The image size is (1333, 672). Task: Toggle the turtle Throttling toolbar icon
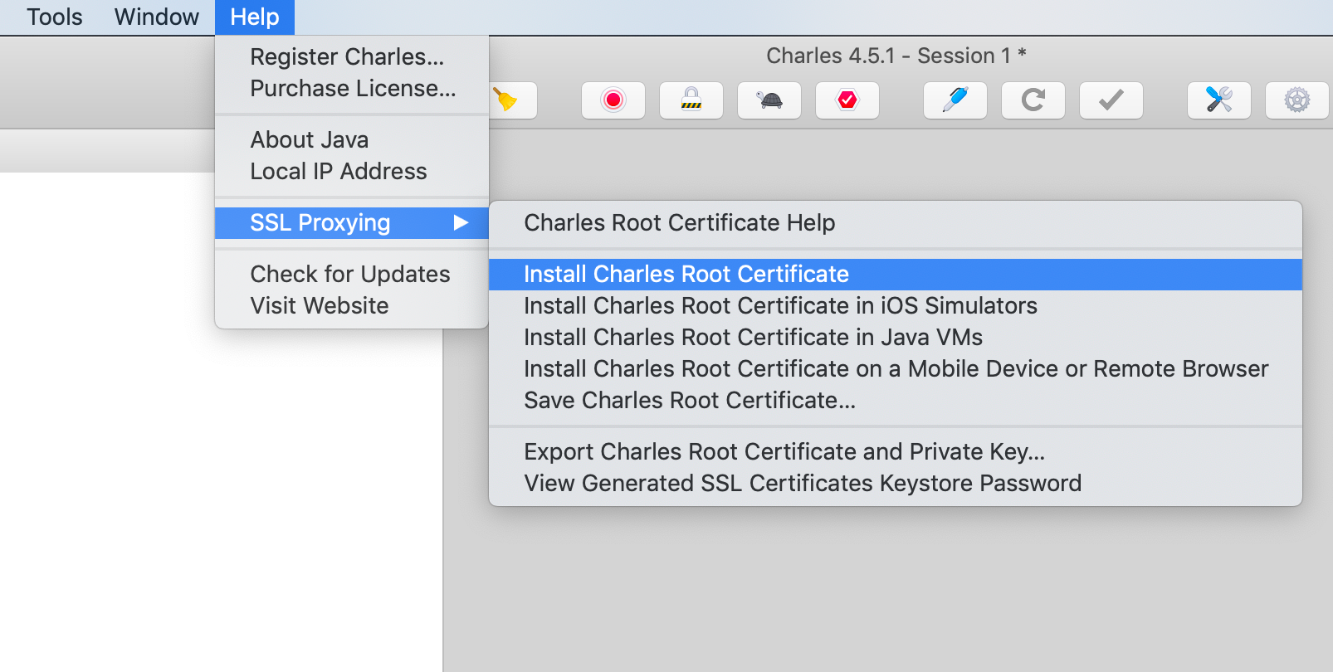769,100
